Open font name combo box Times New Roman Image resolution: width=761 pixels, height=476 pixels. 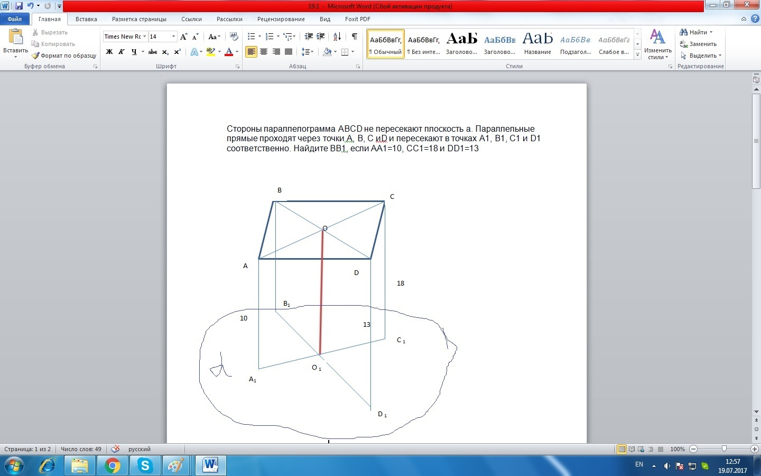[125, 36]
